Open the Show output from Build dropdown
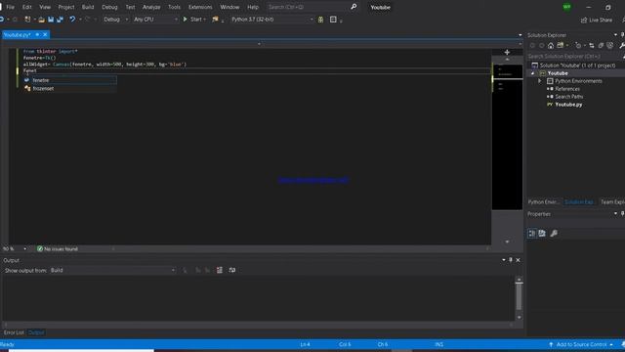 coord(112,270)
